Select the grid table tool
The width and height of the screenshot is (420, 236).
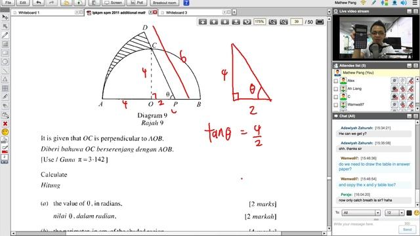[5, 88]
